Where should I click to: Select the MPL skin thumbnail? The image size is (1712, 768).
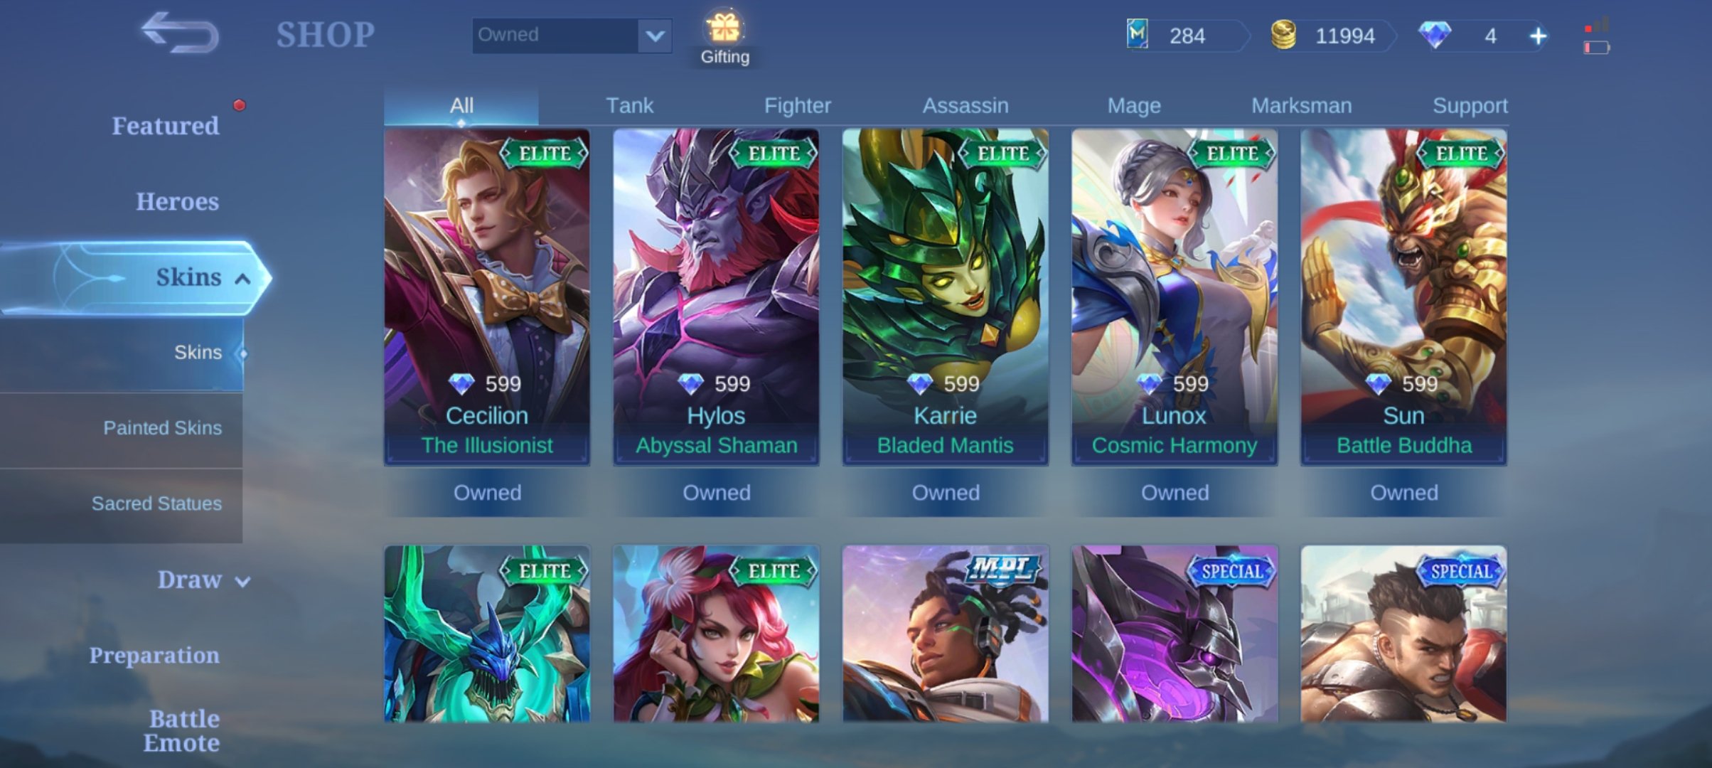point(946,634)
